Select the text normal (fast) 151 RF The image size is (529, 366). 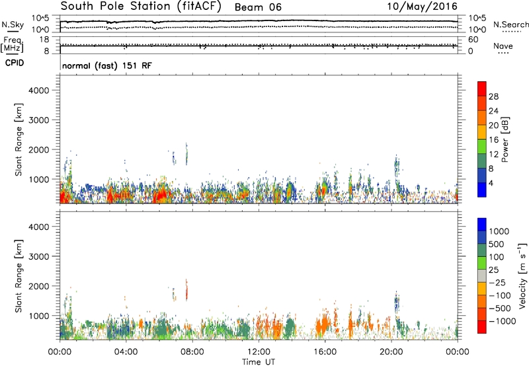coord(107,65)
